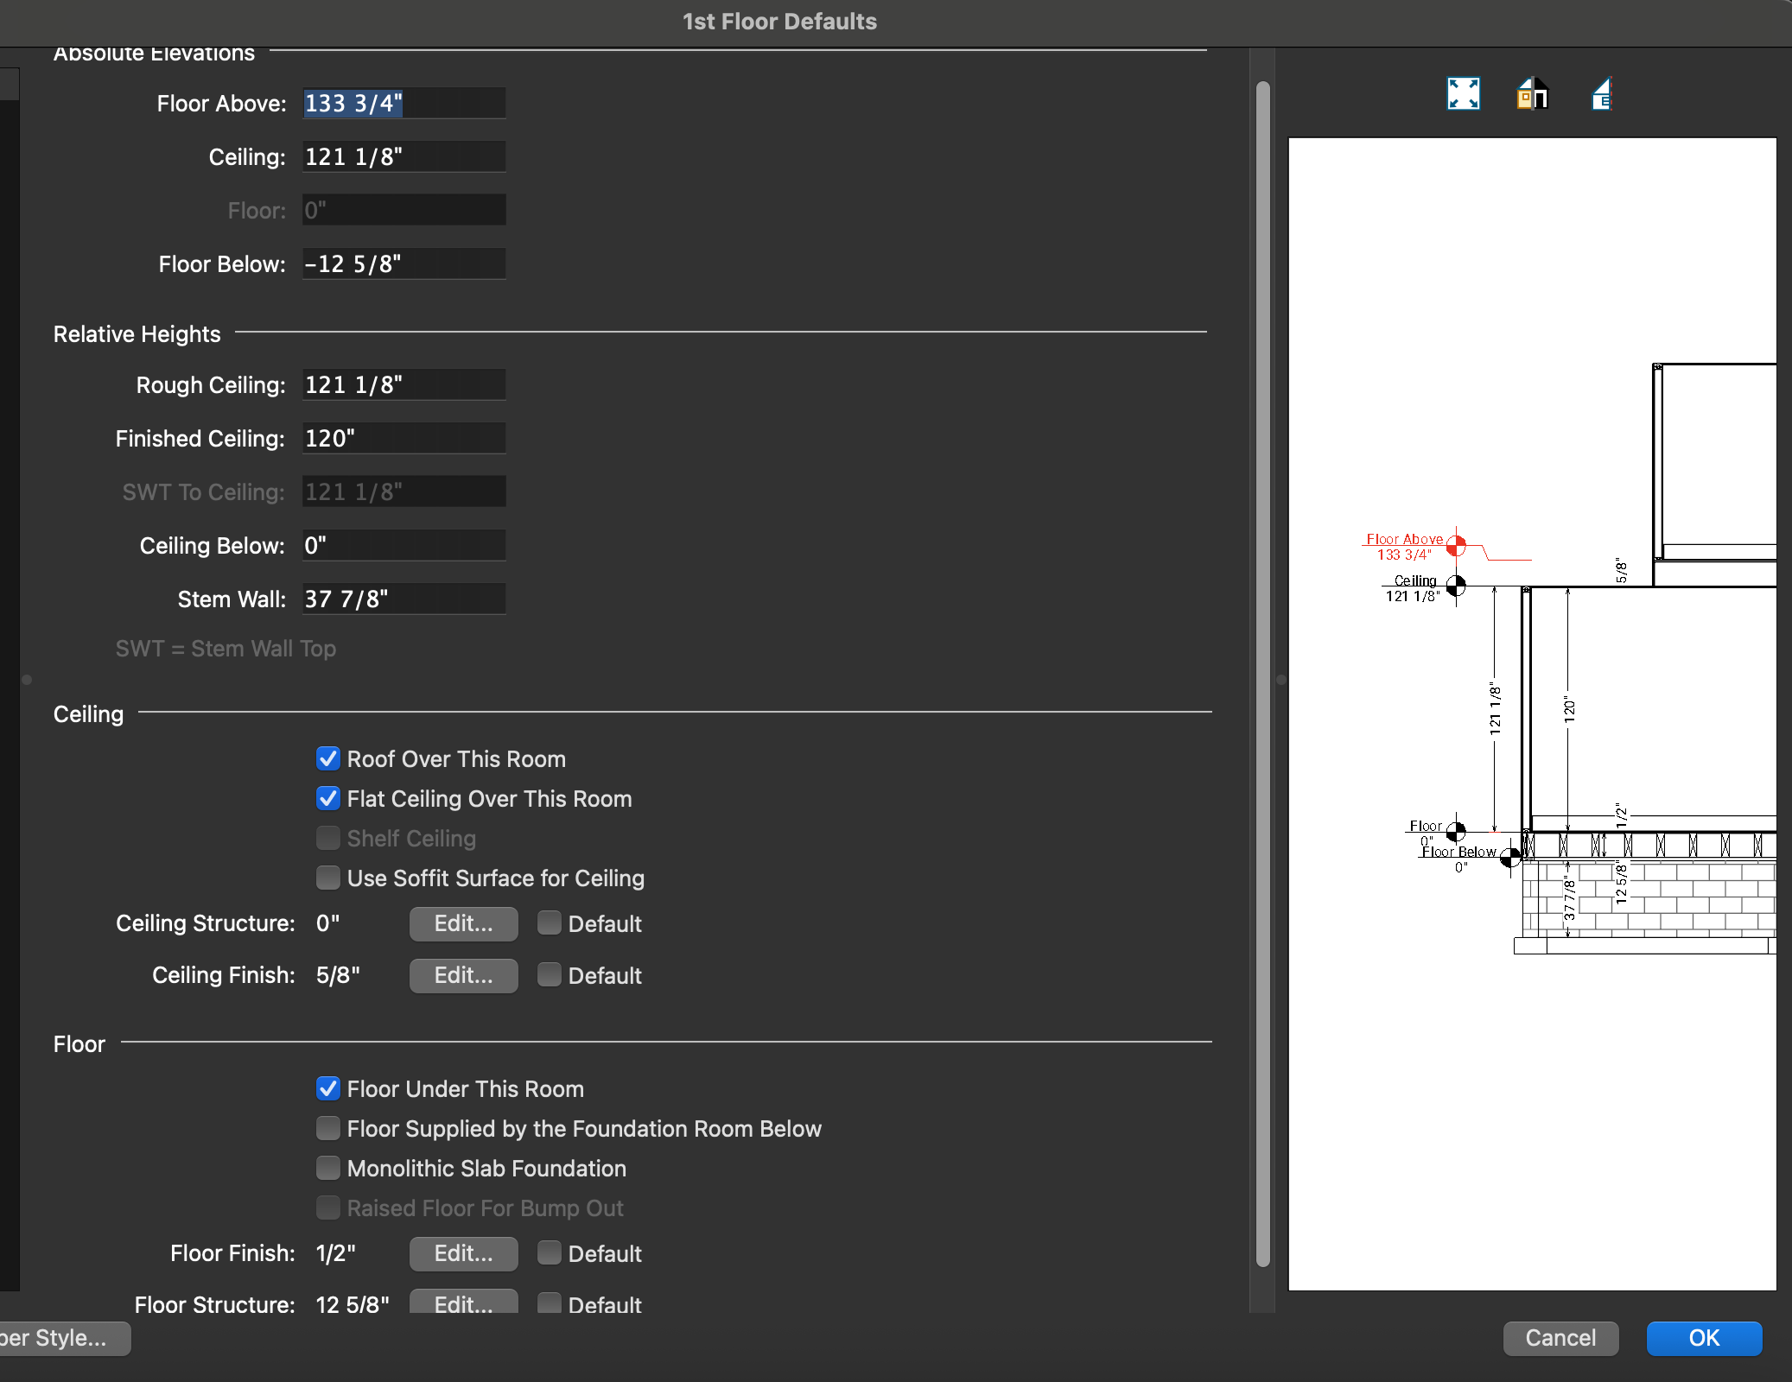The width and height of the screenshot is (1792, 1382).
Task: Enable Floor Supplied by Foundation Room Below
Action: [328, 1128]
